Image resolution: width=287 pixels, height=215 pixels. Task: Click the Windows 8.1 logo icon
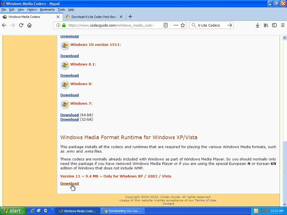(x=65, y=65)
